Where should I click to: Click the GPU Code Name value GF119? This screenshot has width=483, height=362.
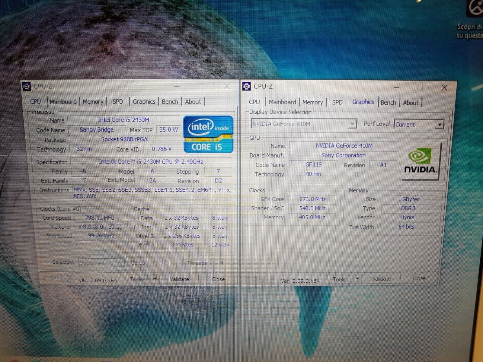tap(313, 165)
